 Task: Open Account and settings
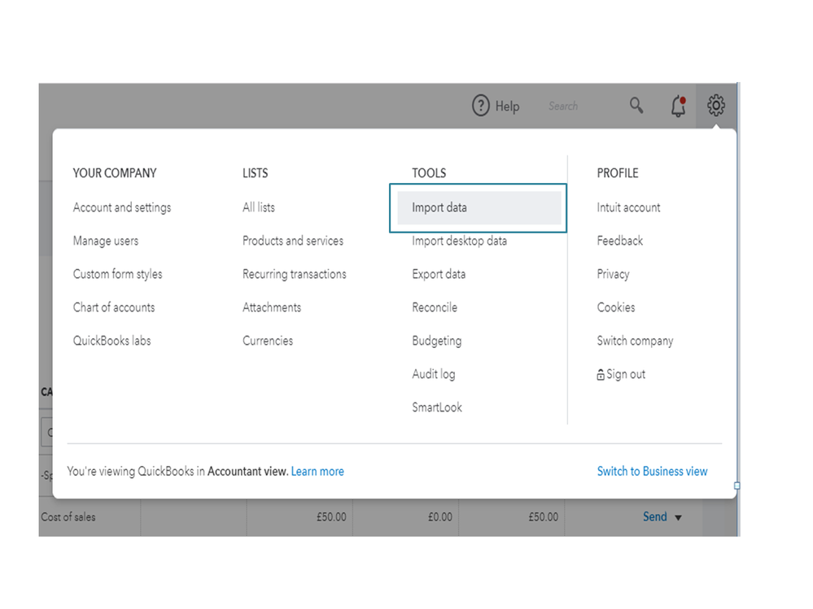pos(122,207)
